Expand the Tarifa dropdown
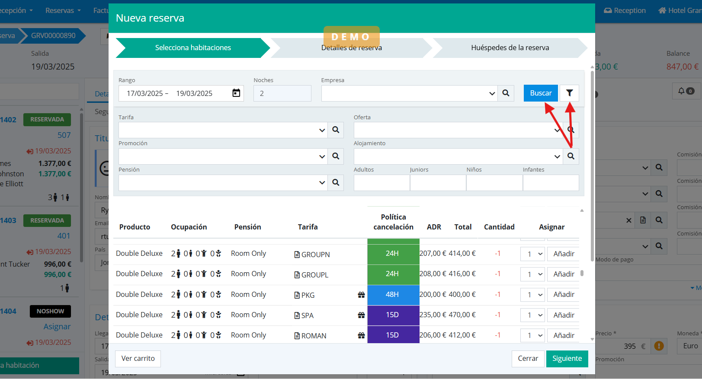Screen dimensions: 702x379 click(x=322, y=130)
